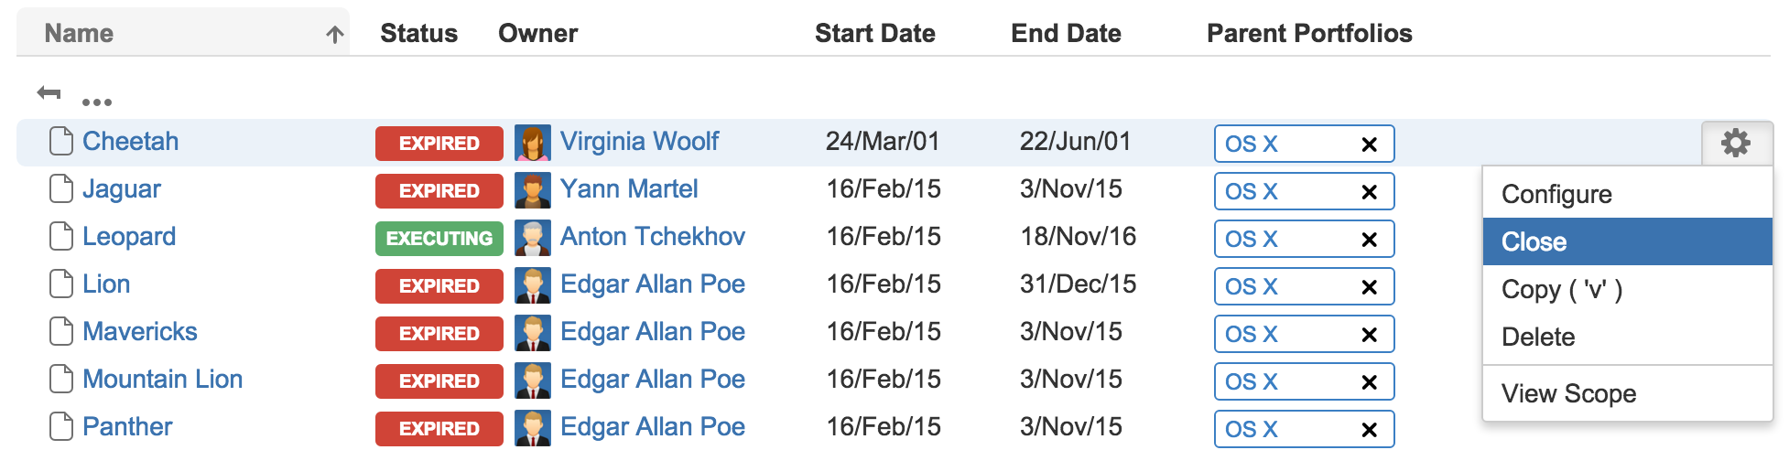Click the document icon next to Jaguar
This screenshot has width=1789, height=450.
point(61,189)
